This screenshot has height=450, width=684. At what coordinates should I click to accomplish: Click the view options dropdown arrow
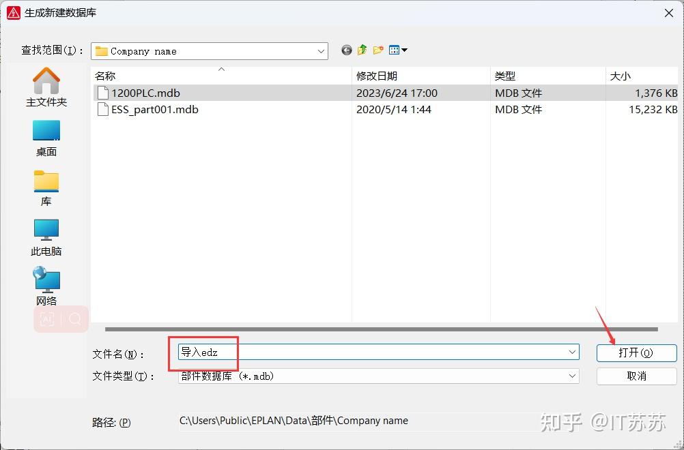[x=403, y=50]
